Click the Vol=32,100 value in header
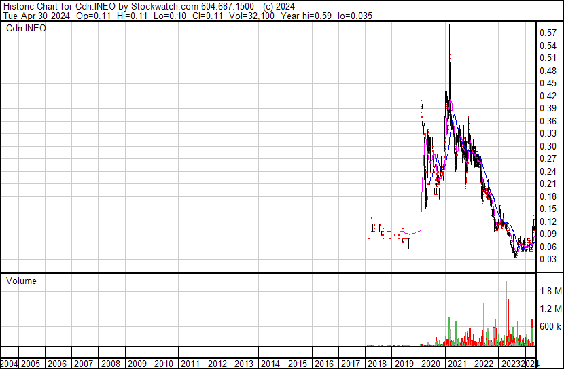Image resolution: width=564 pixels, height=369 pixels. 252,16
